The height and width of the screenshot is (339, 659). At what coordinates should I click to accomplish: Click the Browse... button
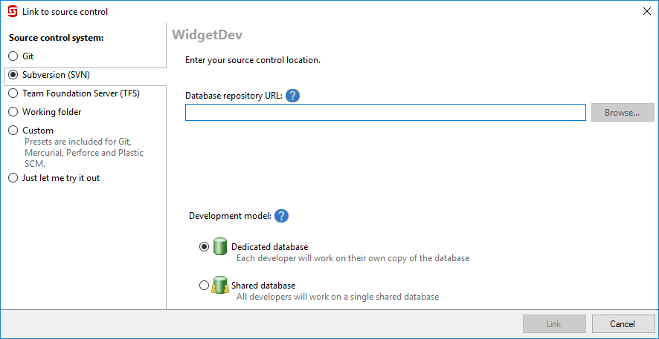coord(623,112)
